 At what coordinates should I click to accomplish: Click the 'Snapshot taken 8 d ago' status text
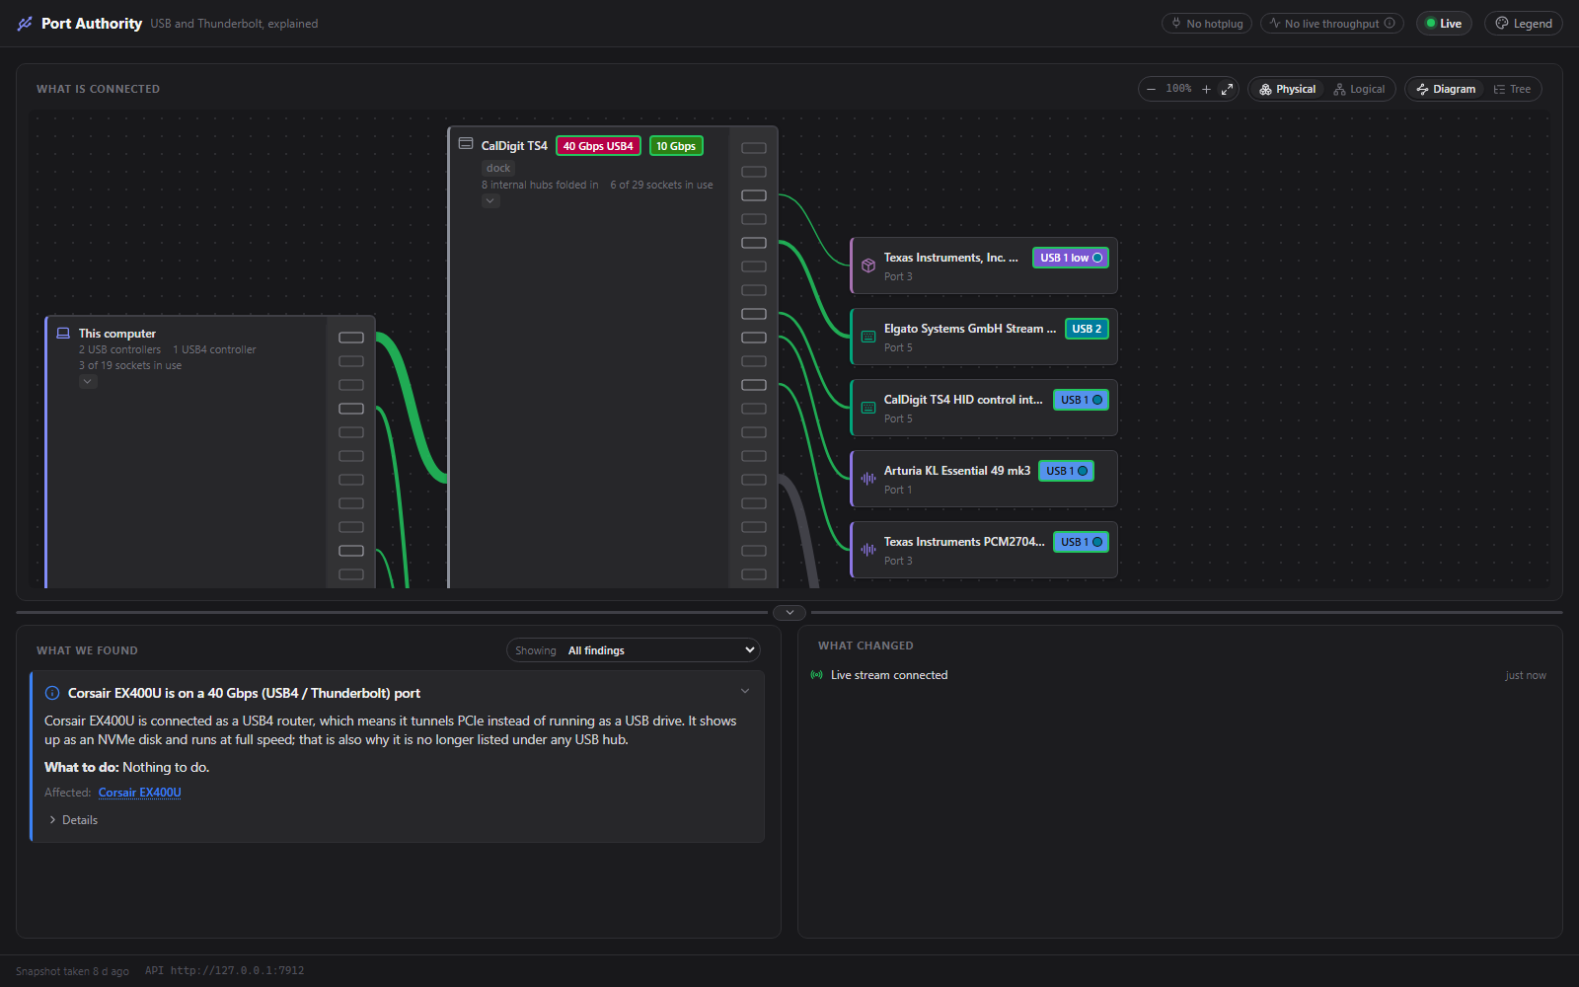click(72, 971)
